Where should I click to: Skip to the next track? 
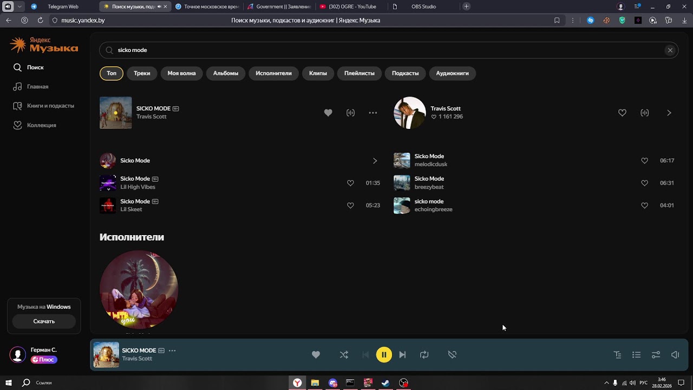tap(402, 355)
